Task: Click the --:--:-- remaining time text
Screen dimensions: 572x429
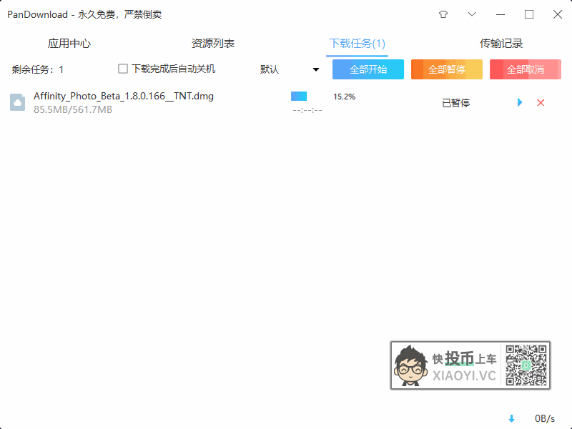Action: point(307,110)
